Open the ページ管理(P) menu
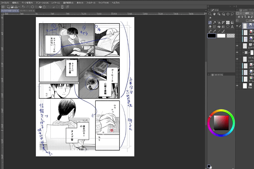254x169 pixels. 28,3
